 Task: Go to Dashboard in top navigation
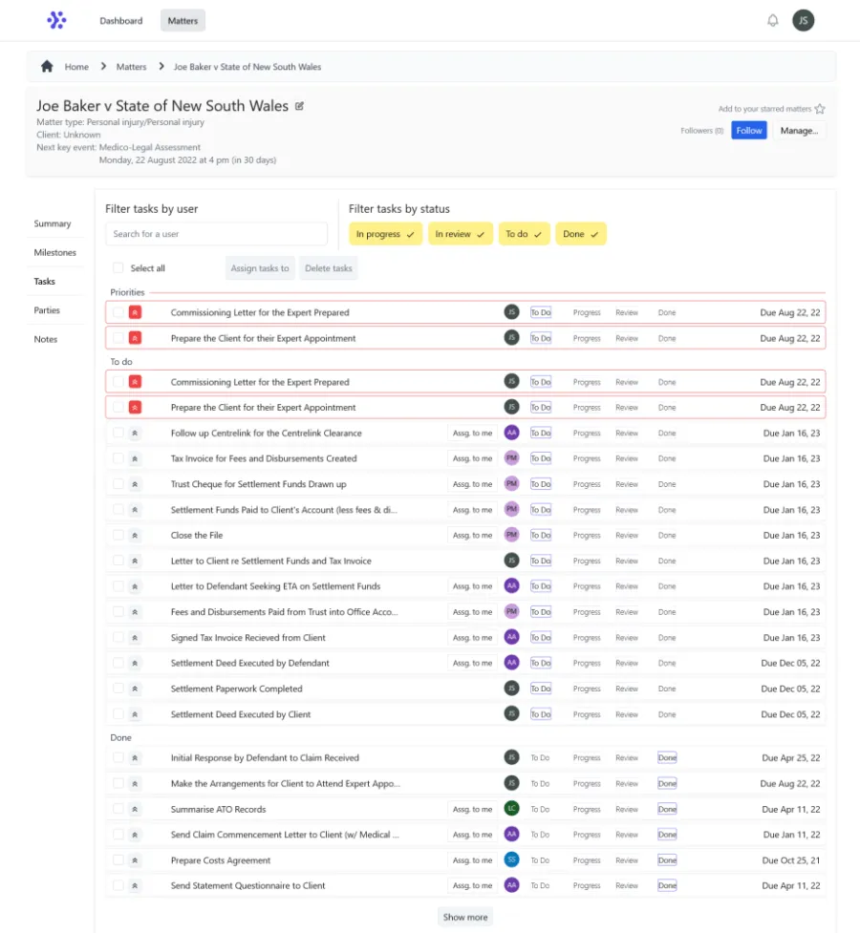pyautogui.click(x=121, y=21)
